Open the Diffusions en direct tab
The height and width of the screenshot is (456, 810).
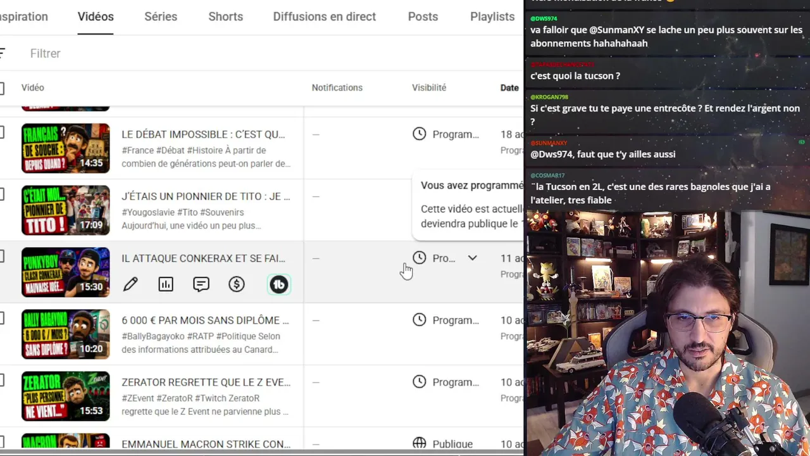click(325, 16)
